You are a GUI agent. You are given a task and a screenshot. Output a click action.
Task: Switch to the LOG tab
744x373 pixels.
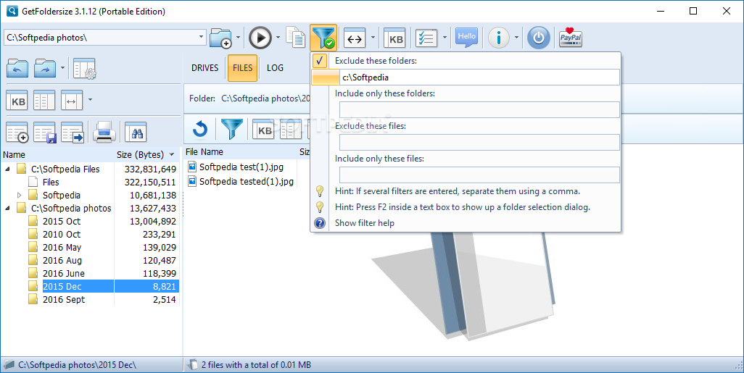click(x=276, y=68)
